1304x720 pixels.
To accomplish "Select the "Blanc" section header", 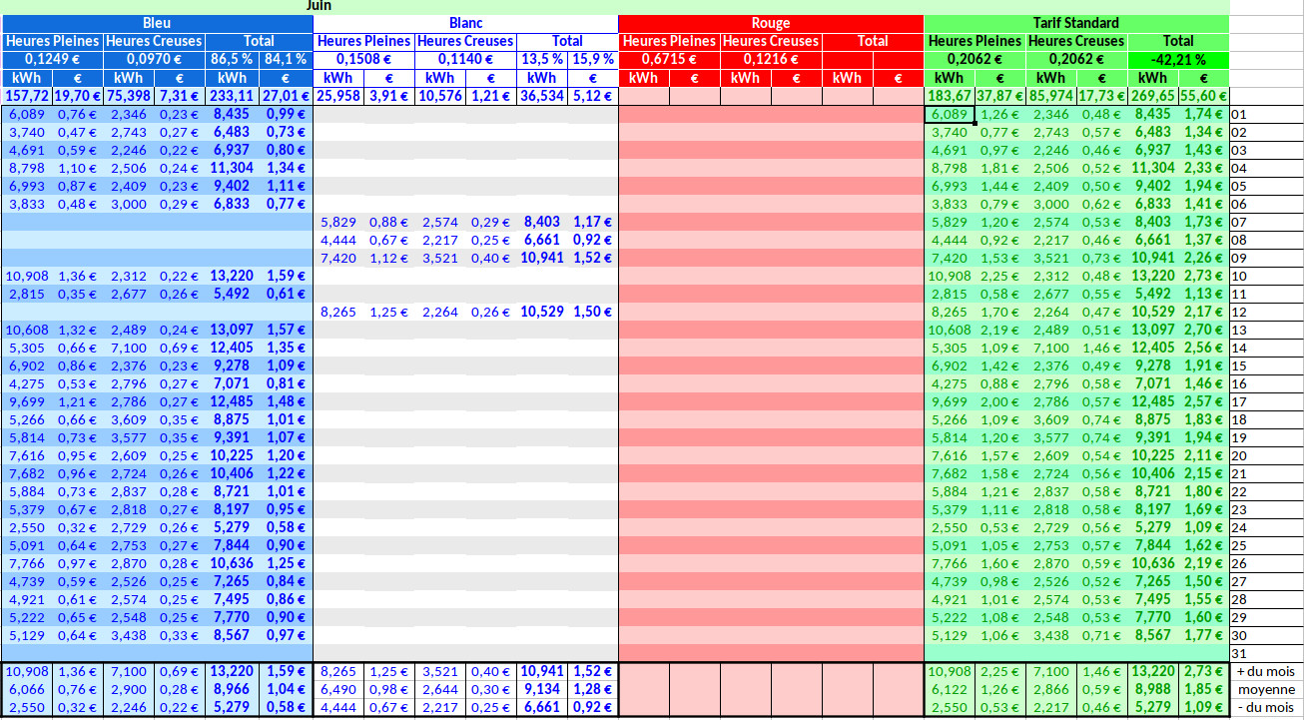I will (x=465, y=23).
